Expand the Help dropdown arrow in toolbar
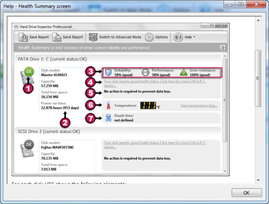 [x=194, y=37]
